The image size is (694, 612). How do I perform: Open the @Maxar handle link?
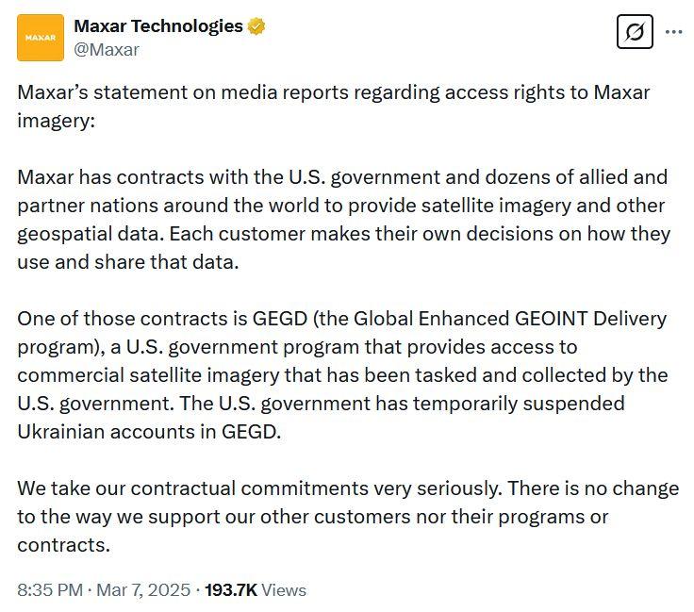107,50
